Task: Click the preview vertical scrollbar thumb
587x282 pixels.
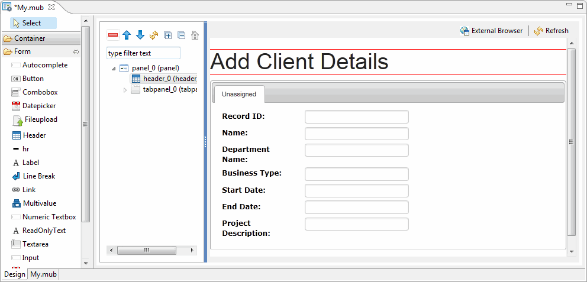Action: point(571,142)
